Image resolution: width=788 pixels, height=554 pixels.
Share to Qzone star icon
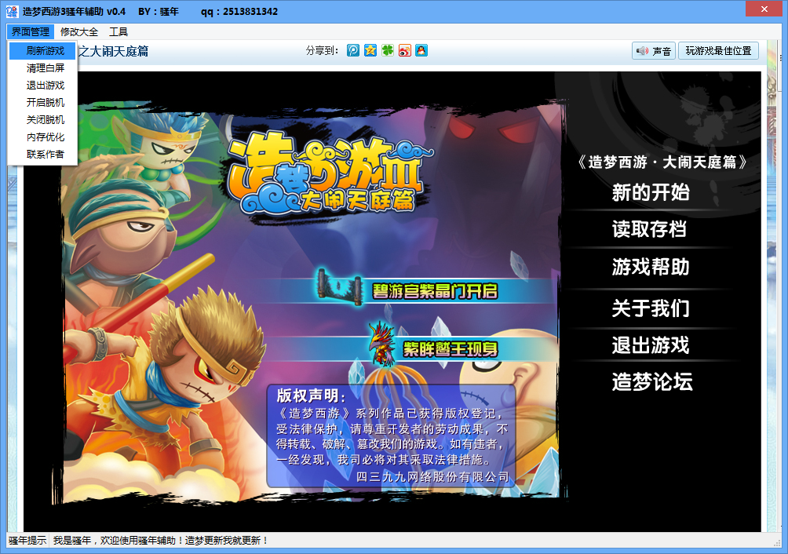pyautogui.click(x=370, y=50)
